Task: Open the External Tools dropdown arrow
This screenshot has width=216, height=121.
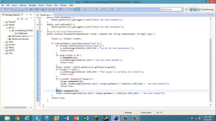Action: click(x=46, y=9)
